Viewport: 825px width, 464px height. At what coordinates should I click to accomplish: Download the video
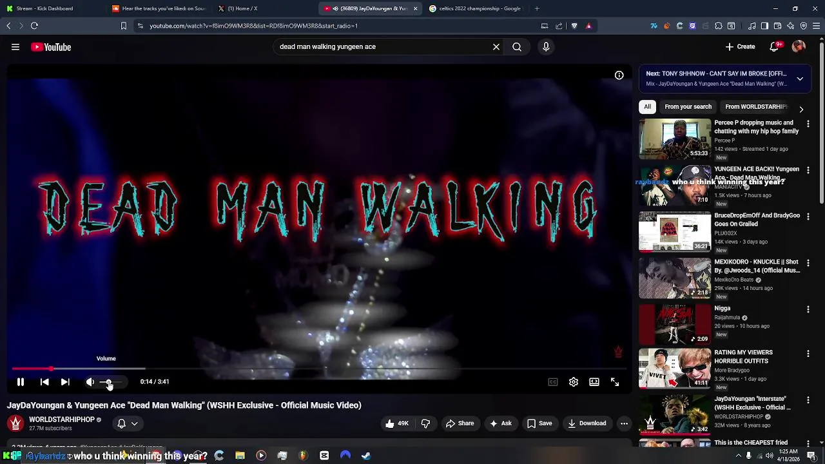click(587, 423)
